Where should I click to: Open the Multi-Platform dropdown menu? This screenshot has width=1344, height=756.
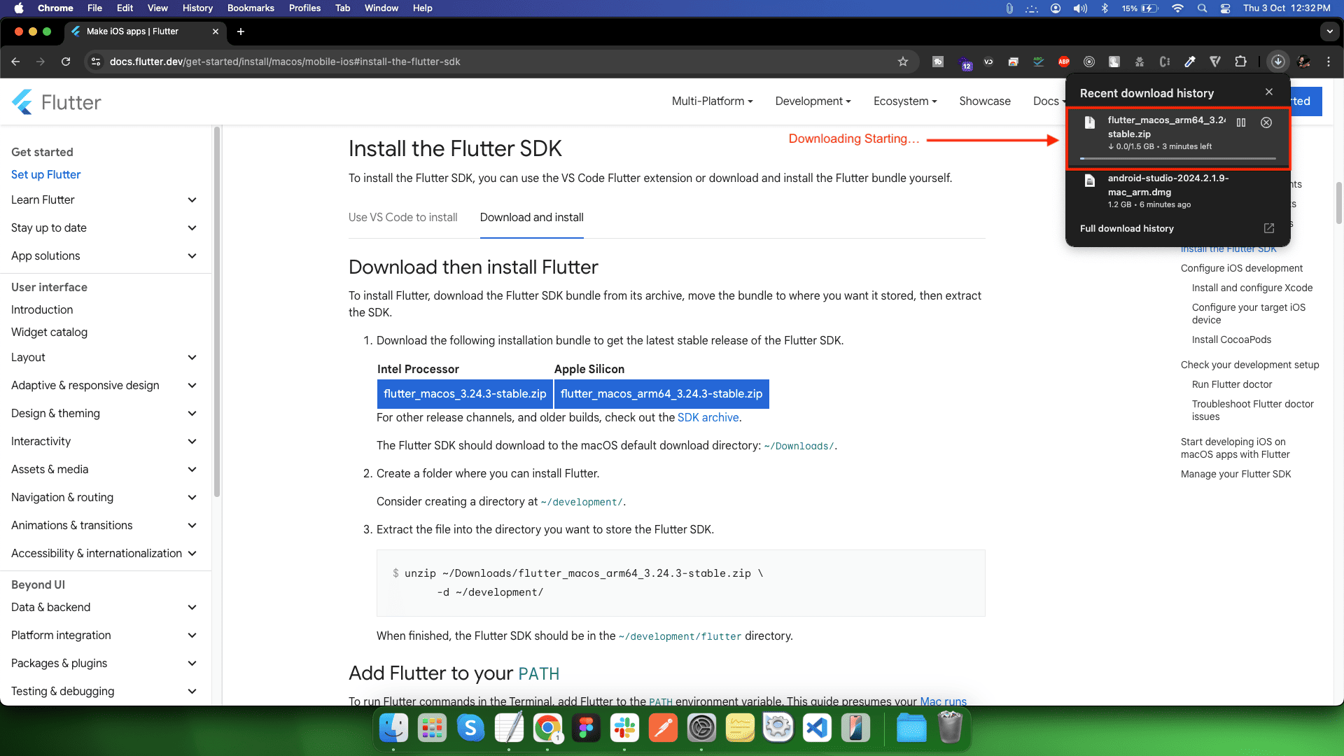click(x=712, y=101)
